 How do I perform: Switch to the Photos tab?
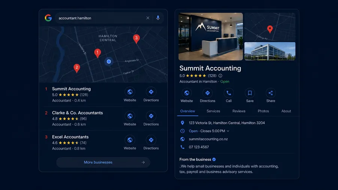(x=263, y=111)
